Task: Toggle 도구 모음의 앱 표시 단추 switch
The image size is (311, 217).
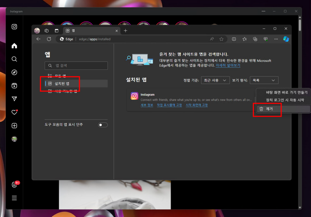Action: (103, 125)
